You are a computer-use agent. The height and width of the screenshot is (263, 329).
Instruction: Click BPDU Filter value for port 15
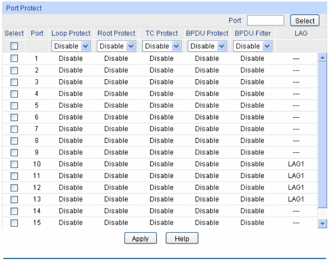click(252, 223)
